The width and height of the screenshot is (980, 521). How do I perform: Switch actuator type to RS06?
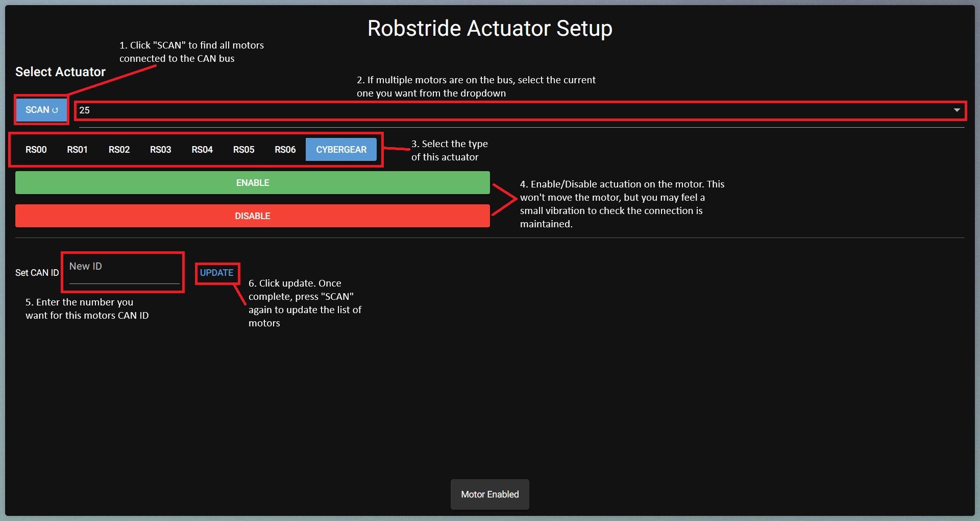point(285,150)
